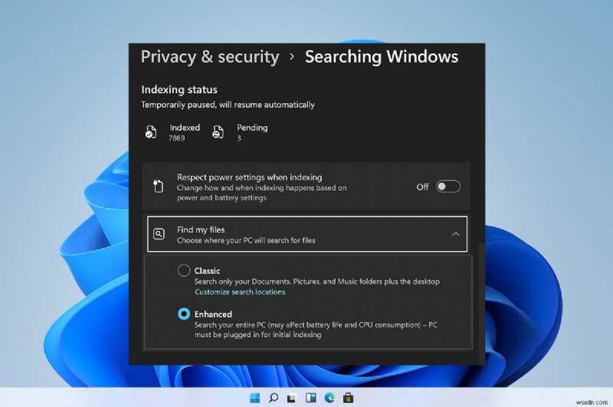The width and height of the screenshot is (613, 407).
Task: Open Microsoft Store from taskbar
Action: (348, 398)
